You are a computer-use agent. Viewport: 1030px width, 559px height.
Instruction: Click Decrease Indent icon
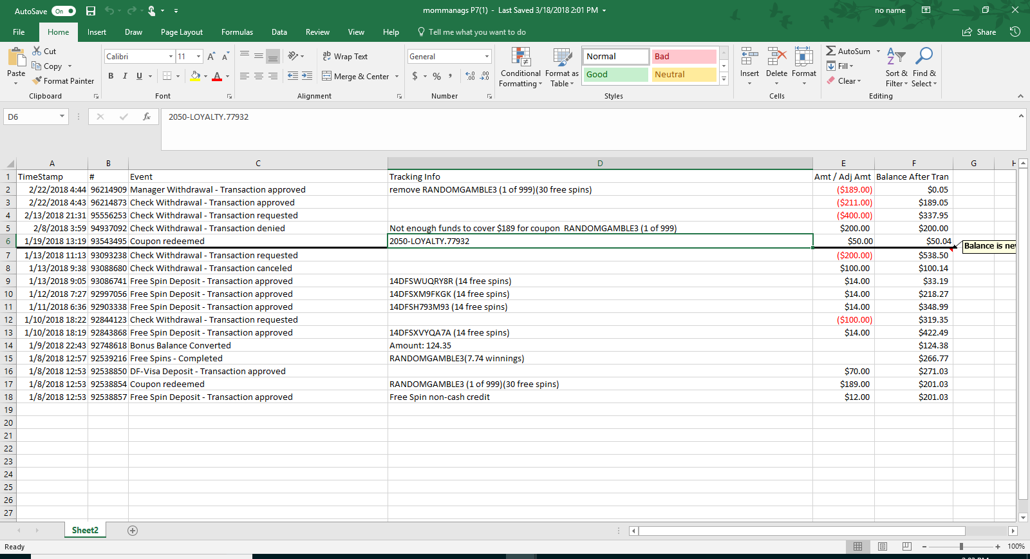[293, 76]
